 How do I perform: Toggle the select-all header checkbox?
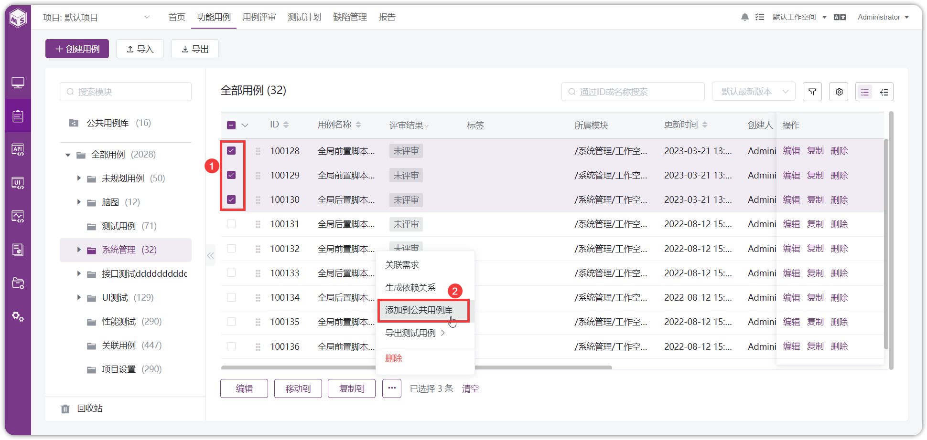(231, 125)
